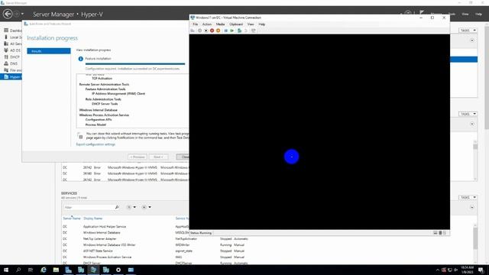Sort by Display Name column

93,218
